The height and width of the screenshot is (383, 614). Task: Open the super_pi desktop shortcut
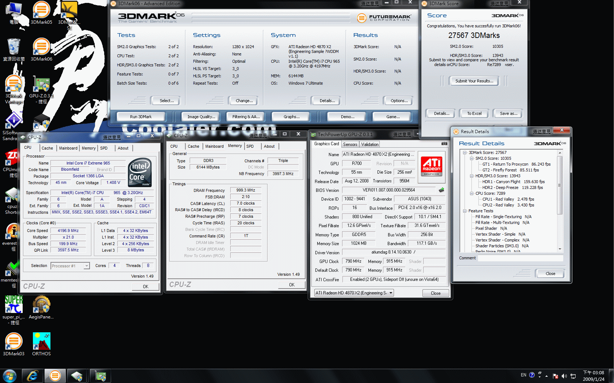14,310
